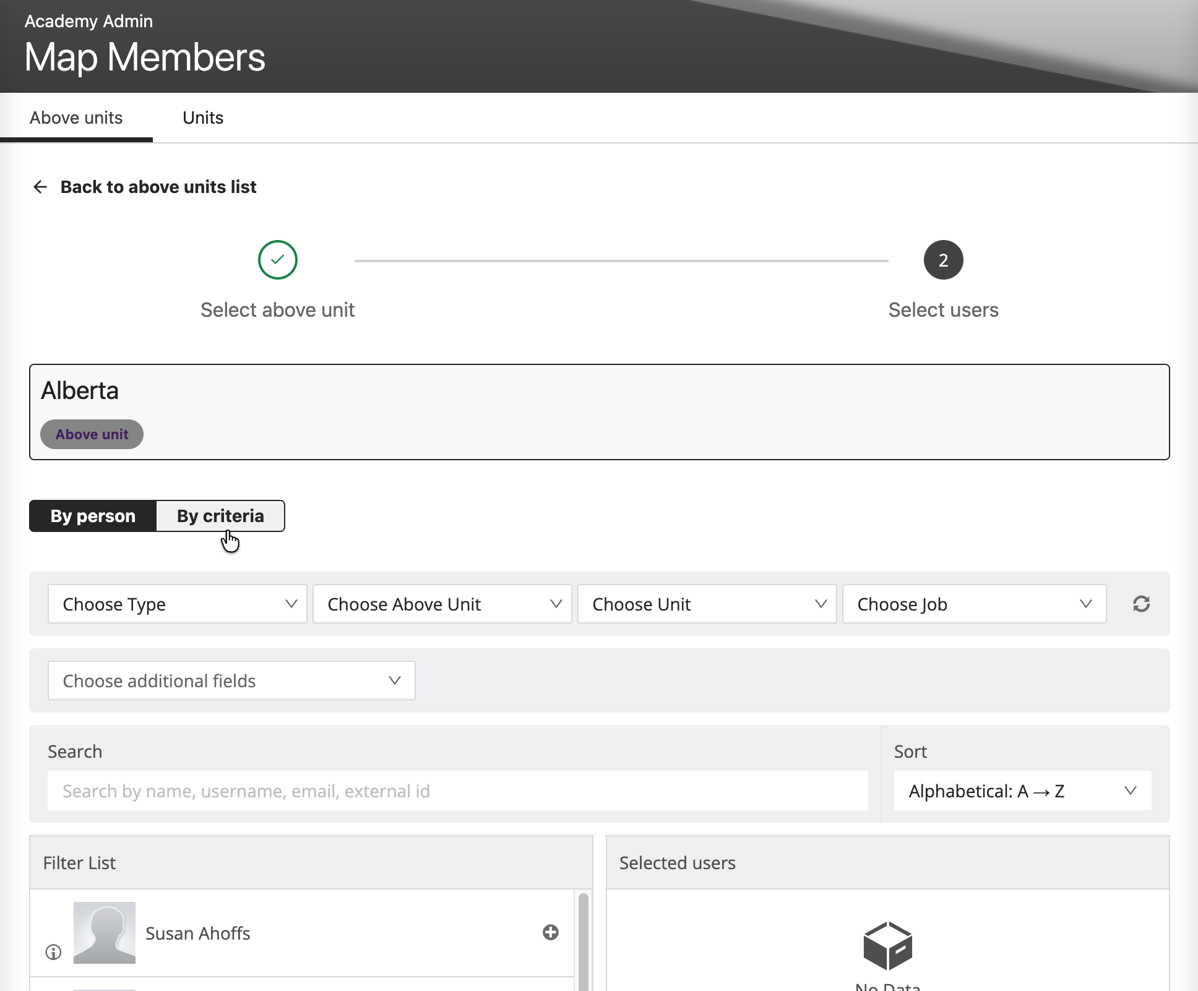Viewport: 1198px width, 991px height.
Task: Open the Choose Type dropdown
Action: (x=177, y=604)
